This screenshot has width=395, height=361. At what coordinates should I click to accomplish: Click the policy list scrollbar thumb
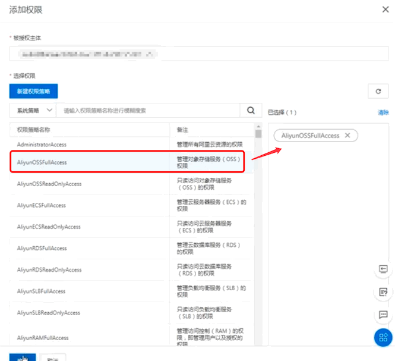coord(258,134)
